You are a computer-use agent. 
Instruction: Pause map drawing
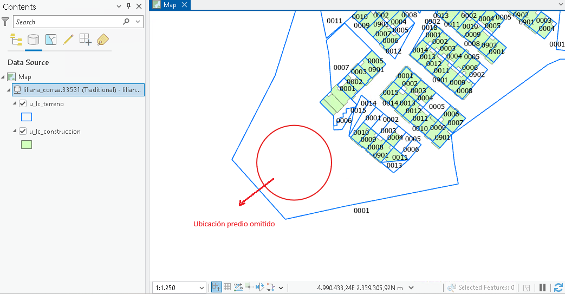point(542,288)
